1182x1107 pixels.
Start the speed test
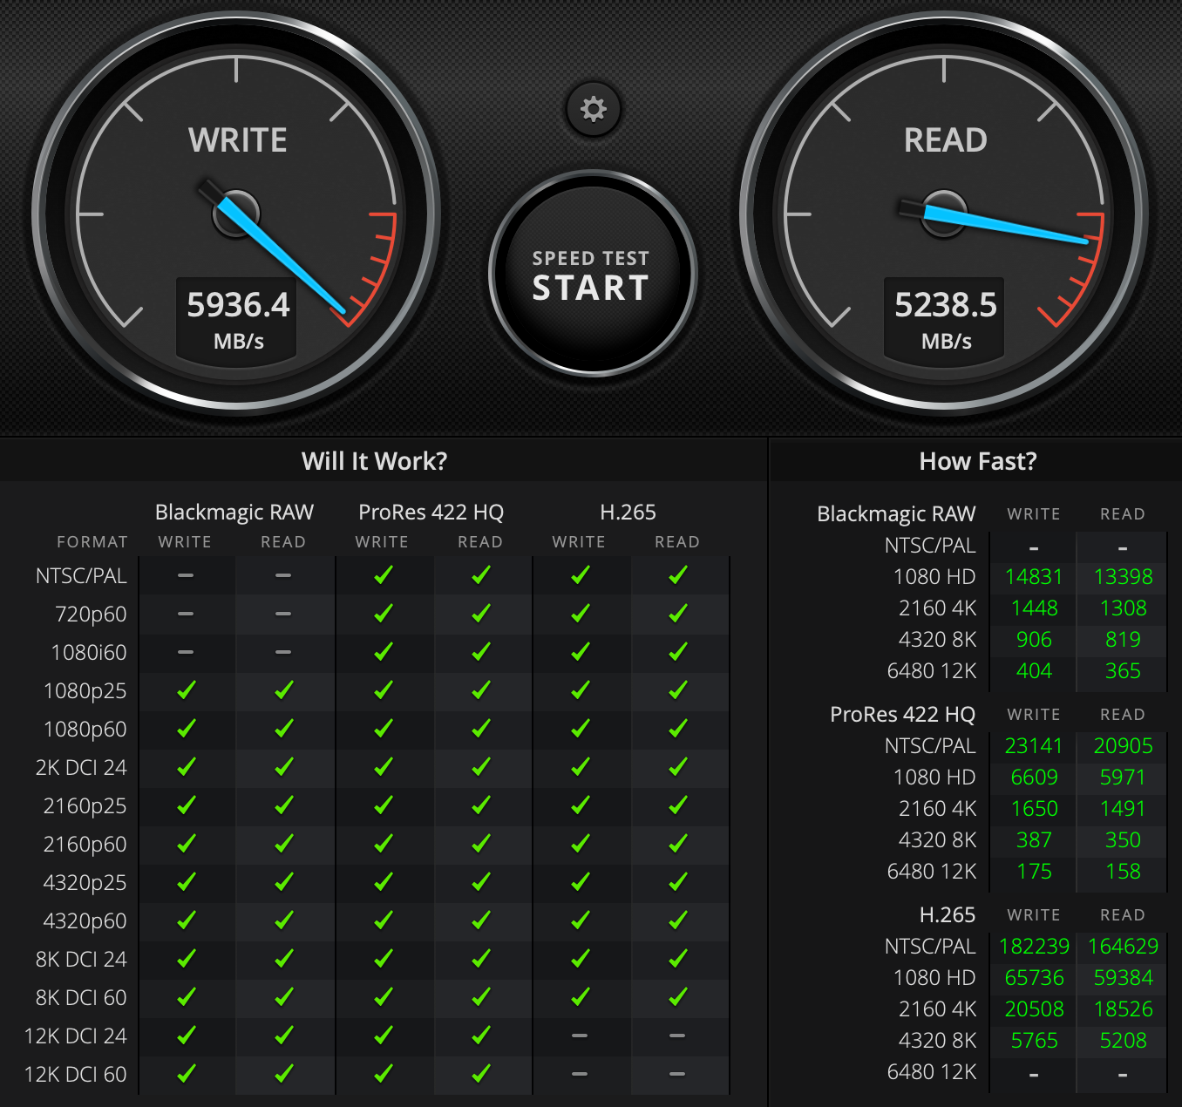592,275
